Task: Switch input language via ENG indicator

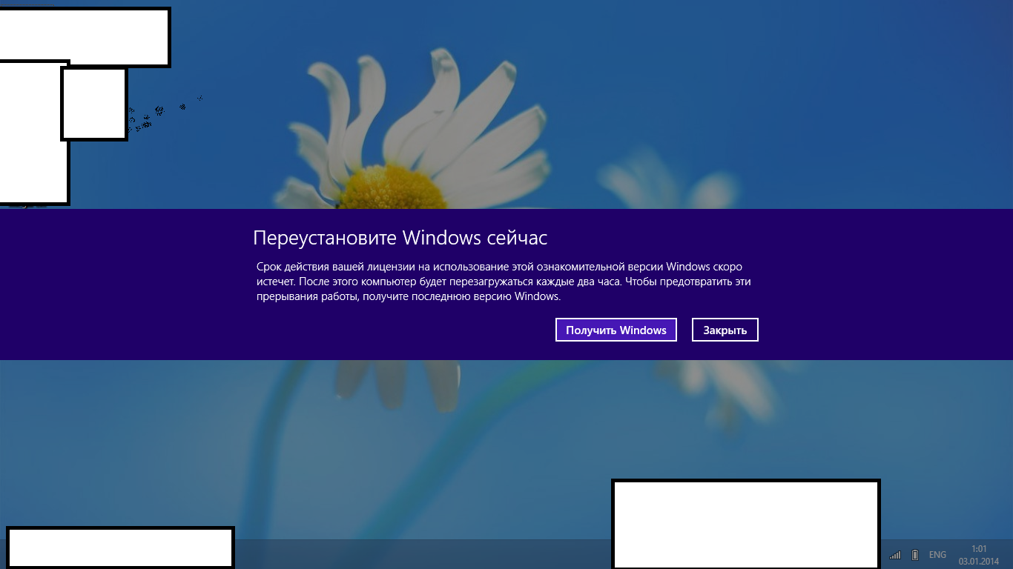Action: click(937, 555)
